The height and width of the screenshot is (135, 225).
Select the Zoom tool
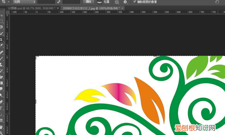(x=1, y=133)
